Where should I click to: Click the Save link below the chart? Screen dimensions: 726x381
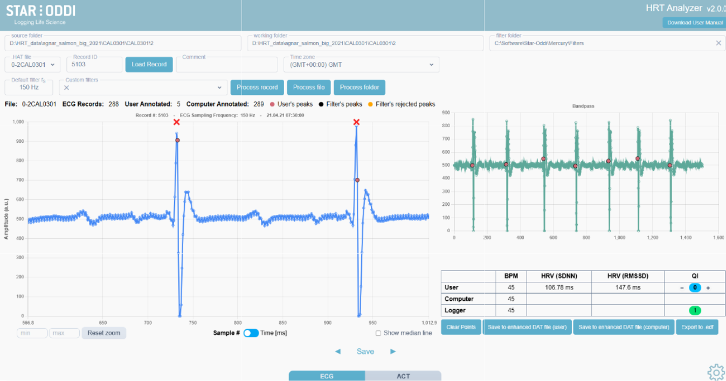click(x=365, y=351)
